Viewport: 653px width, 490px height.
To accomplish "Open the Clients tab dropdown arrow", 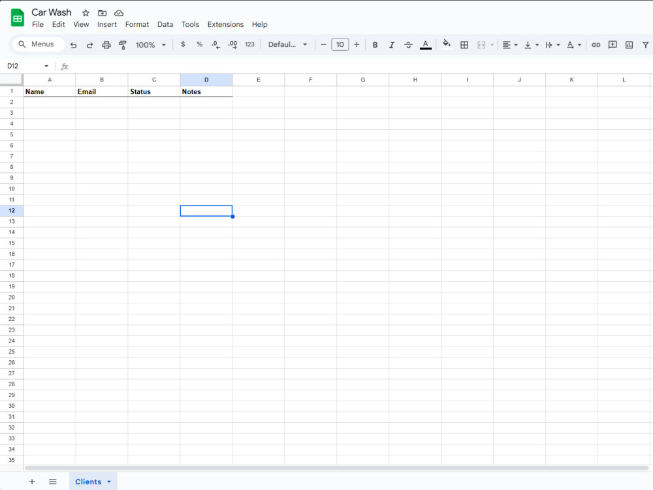I will (x=109, y=482).
